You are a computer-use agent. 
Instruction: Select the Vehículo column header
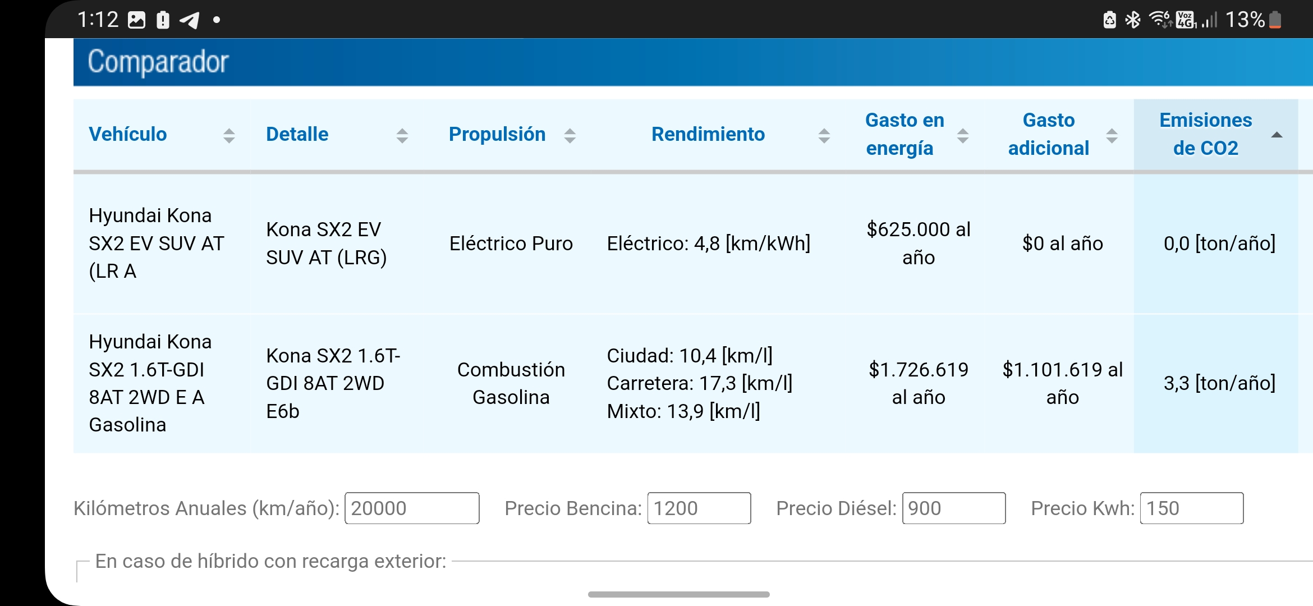[128, 134]
